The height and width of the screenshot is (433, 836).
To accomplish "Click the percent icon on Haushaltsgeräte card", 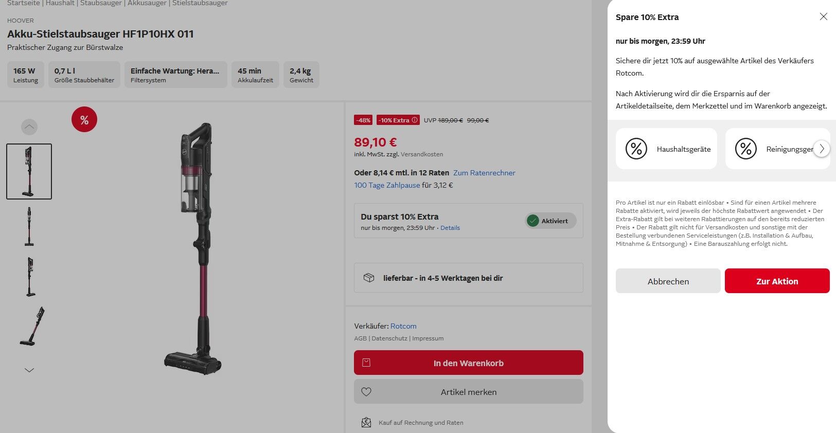I will pos(636,149).
